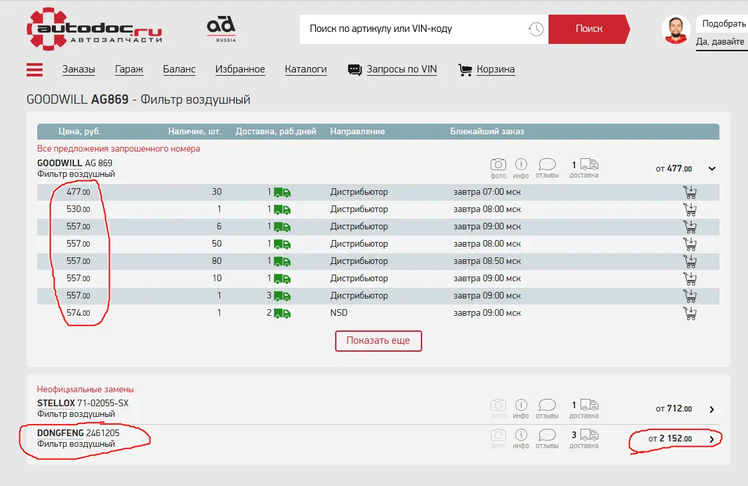Open the Гараж menu item

[129, 69]
